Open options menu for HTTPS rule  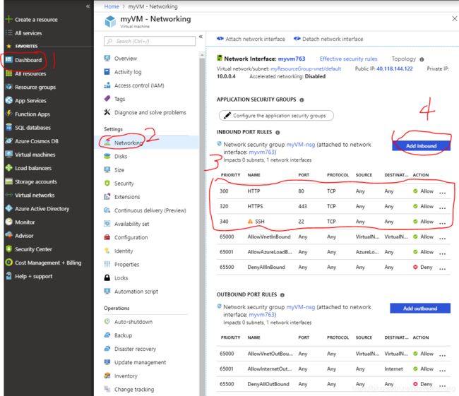click(x=442, y=208)
